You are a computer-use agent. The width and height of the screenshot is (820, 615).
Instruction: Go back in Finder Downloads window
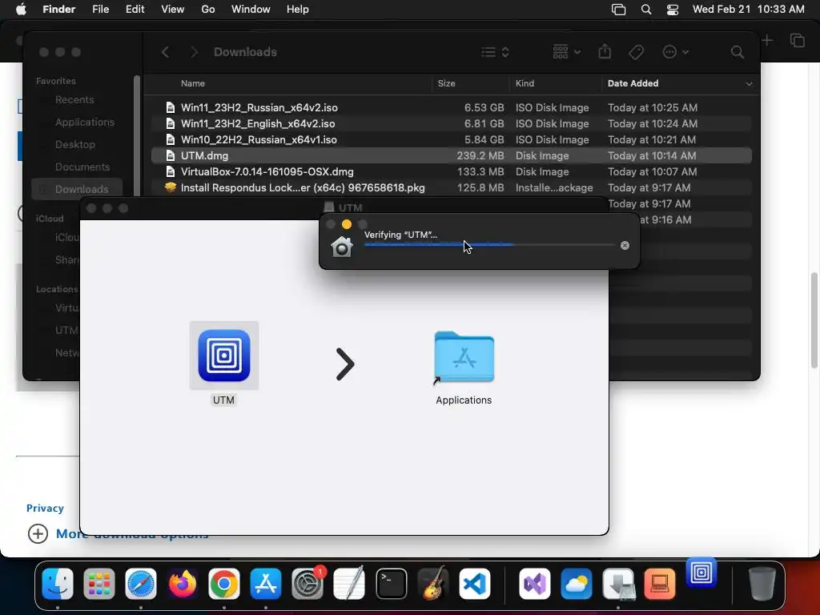point(165,52)
